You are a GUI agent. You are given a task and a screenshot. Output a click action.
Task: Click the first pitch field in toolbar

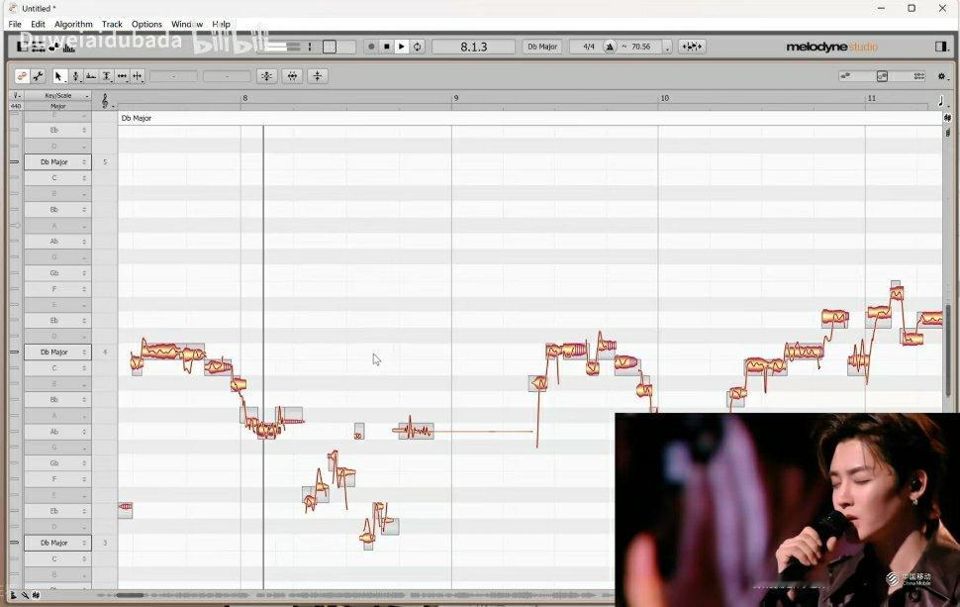point(174,76)
